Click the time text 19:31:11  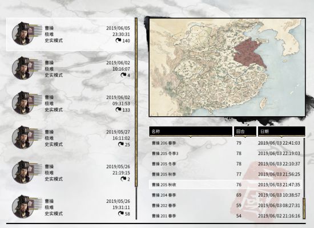[121, 207]
